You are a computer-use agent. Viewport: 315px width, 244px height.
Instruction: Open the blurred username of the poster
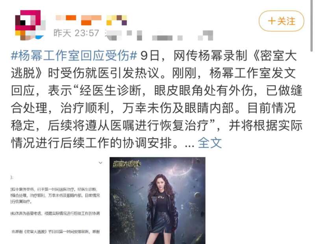[91, 20]
